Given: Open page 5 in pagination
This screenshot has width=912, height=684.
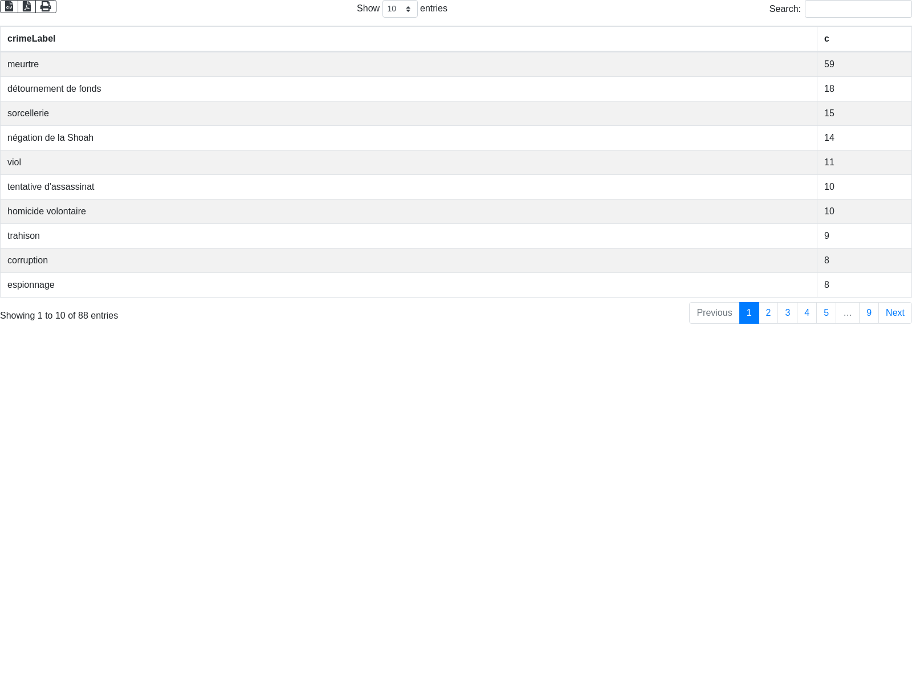Looking at the screenshot, I should [x=826, y=313].
